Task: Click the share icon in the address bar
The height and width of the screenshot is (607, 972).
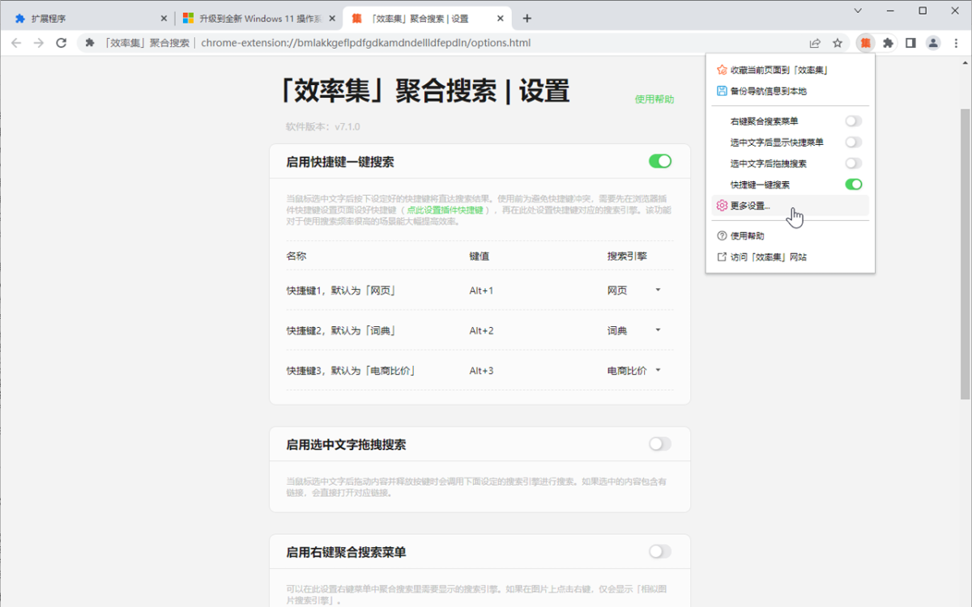Action: [816, 43]
